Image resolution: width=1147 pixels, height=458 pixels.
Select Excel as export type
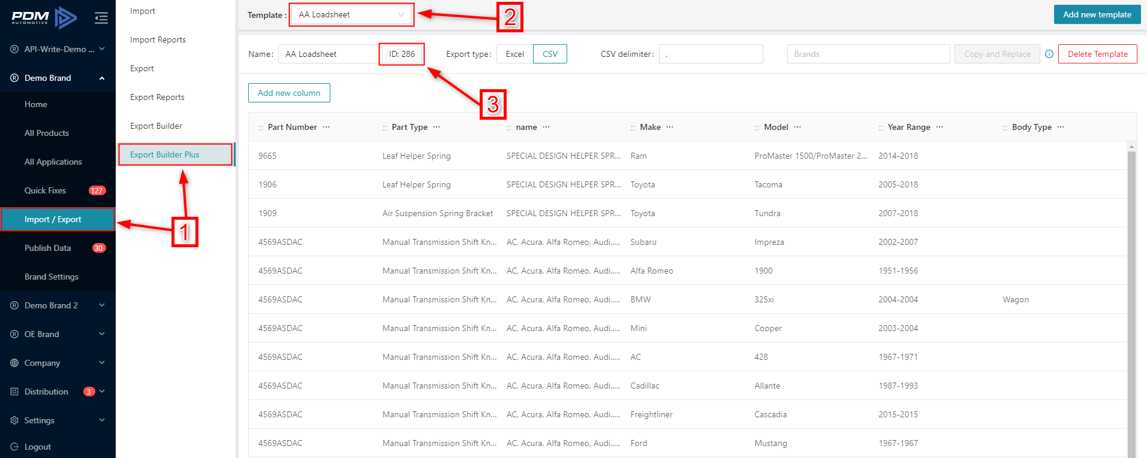pos(514,54)
